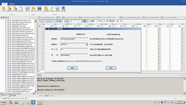186x105 pixels.
Task: Open PowerShell from the Windows taskbar
Action: [16, 102]
